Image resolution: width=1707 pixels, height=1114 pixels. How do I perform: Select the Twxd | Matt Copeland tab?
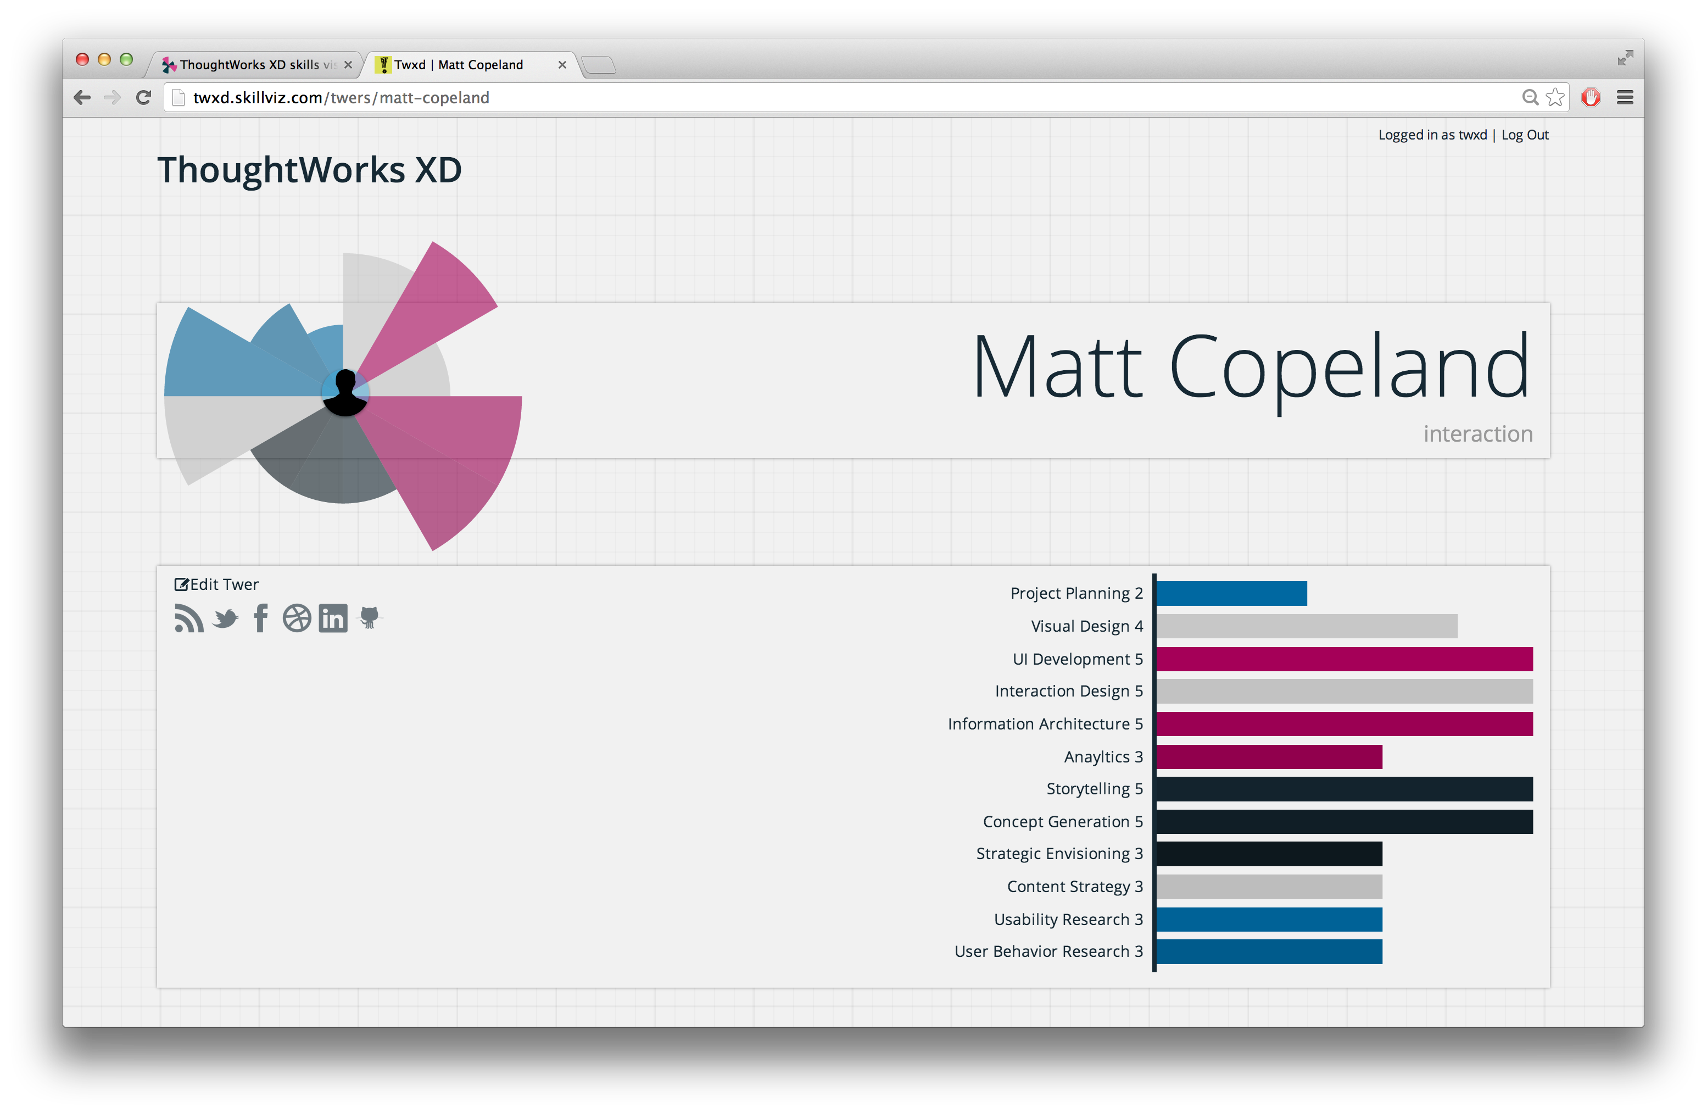[x=470, y=65]
